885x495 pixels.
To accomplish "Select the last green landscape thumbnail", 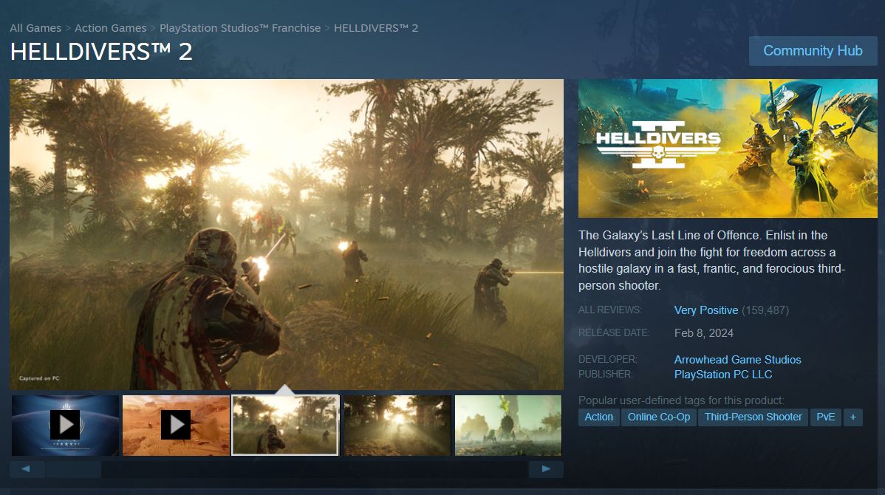I will point(508,425).
